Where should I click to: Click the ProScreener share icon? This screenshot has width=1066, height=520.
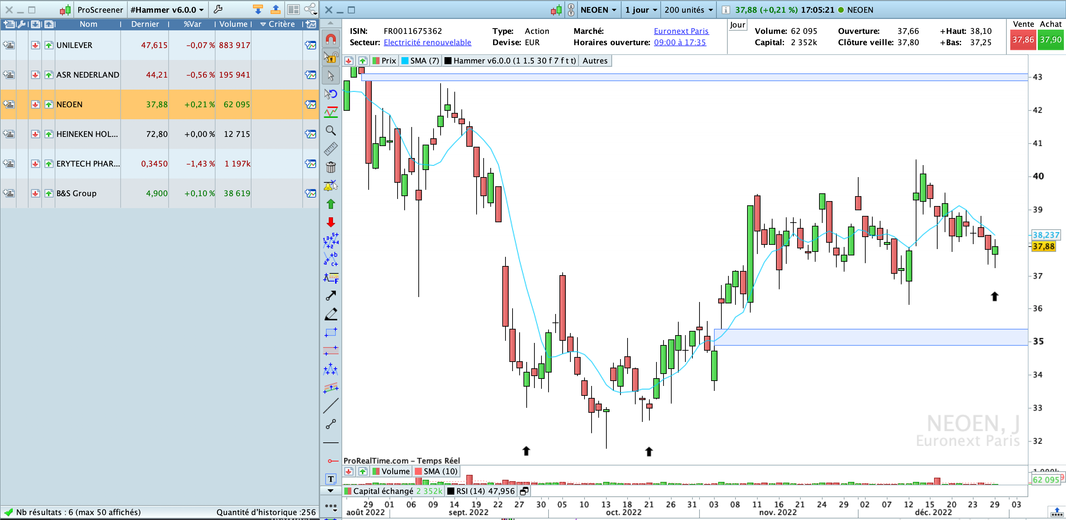[310, 9]
